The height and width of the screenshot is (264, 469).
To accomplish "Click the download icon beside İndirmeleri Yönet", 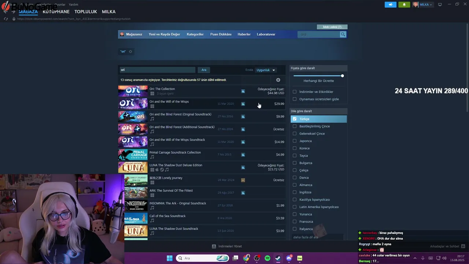I will click(x=214, y=246).
